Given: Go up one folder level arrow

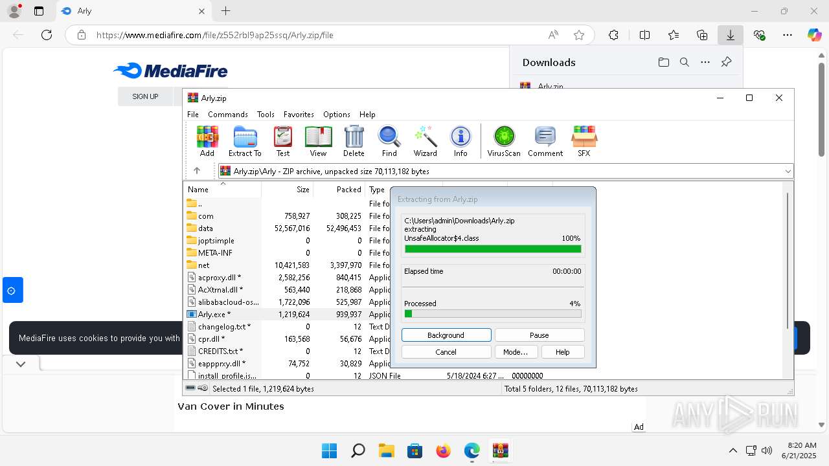Looking at the screenshot, I should point(197,171).
